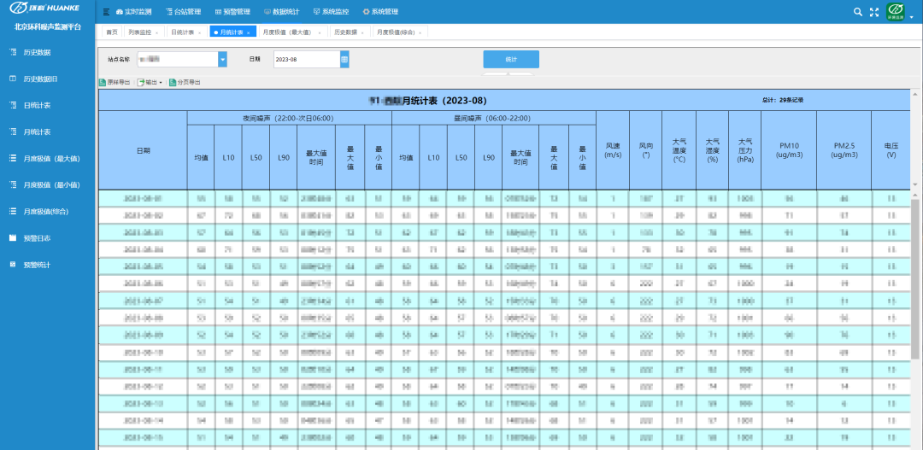Screen dimensions: 923x450
Task: Click the PM2.5 (ug/m3) column header
Action: [844, 150]
